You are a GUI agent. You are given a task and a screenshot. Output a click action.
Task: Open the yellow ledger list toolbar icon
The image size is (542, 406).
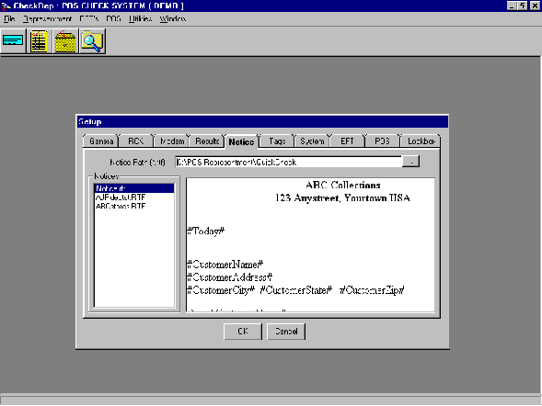click(39, 41)
